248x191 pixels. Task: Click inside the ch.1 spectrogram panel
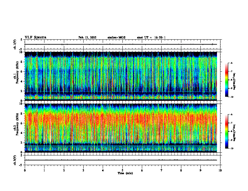coord(121,76)
